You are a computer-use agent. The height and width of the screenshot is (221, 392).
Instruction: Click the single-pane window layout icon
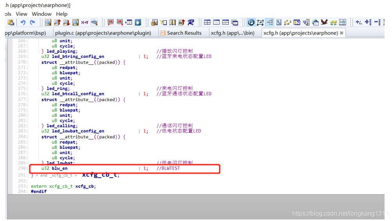[216, 23]
